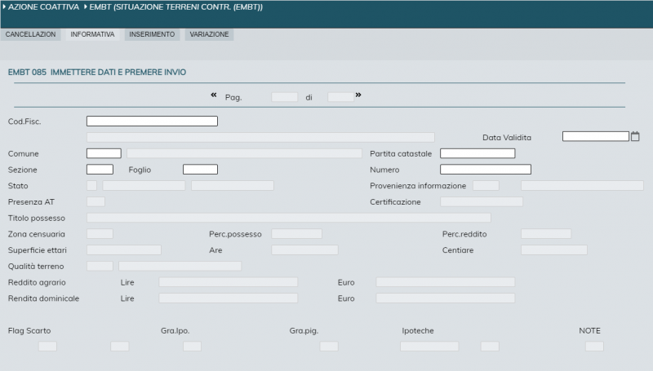The width and height of the screenshot is (653, 371).
Task: Go to previous page with « arrow
Action: (214, 95)
